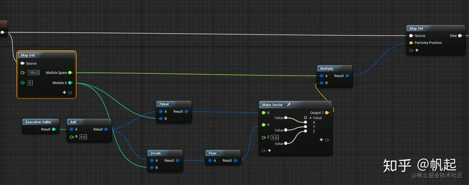Select the Execution Index node header
Screen dimensions: 469x185
click(x=41, y=122)
